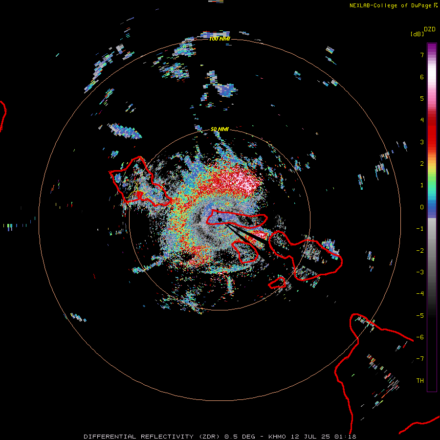This screenshot has width=440, height=440.
Task: Click the black radar site dot at center
Action: pos(220,220)
